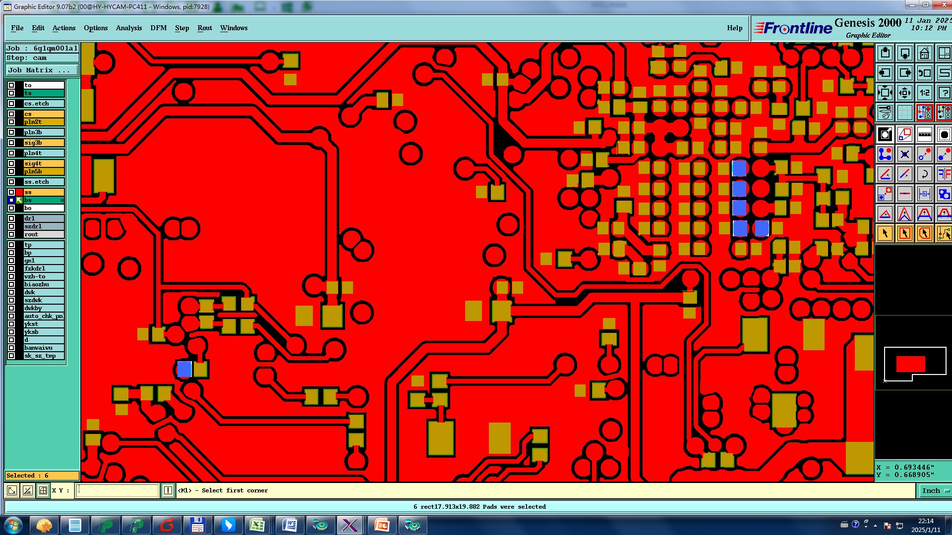Open the Job Matrix button
The height and width of the screenshot is (535, 952).
[42, 70]
